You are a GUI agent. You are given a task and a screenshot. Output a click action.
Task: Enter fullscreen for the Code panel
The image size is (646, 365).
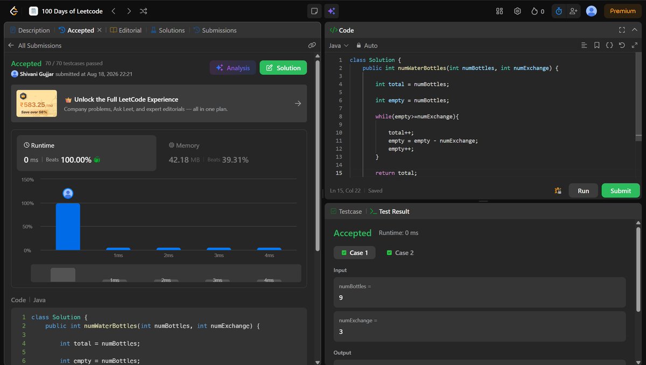622,30
